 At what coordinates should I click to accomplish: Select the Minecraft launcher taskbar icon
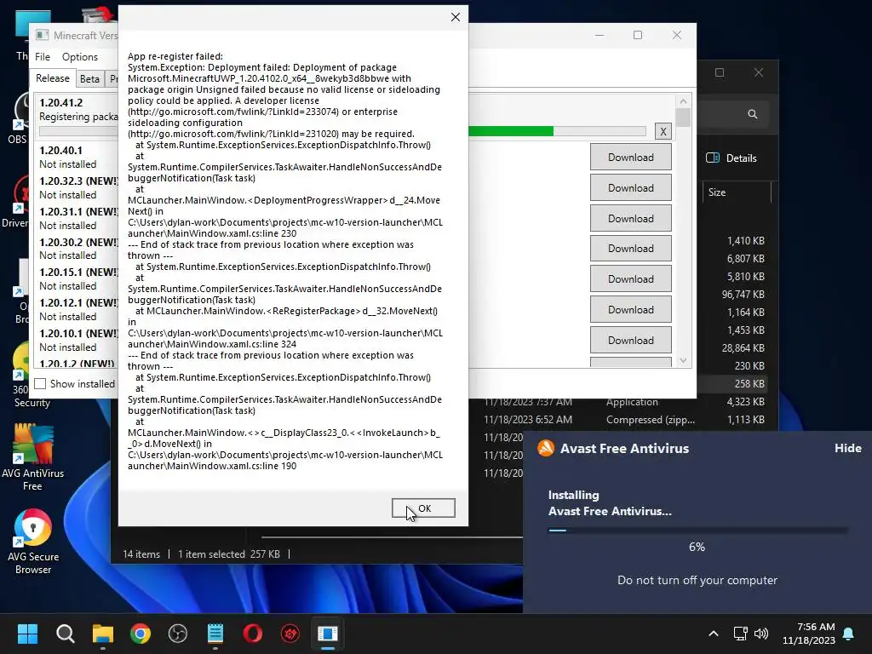tap(328, 634)
